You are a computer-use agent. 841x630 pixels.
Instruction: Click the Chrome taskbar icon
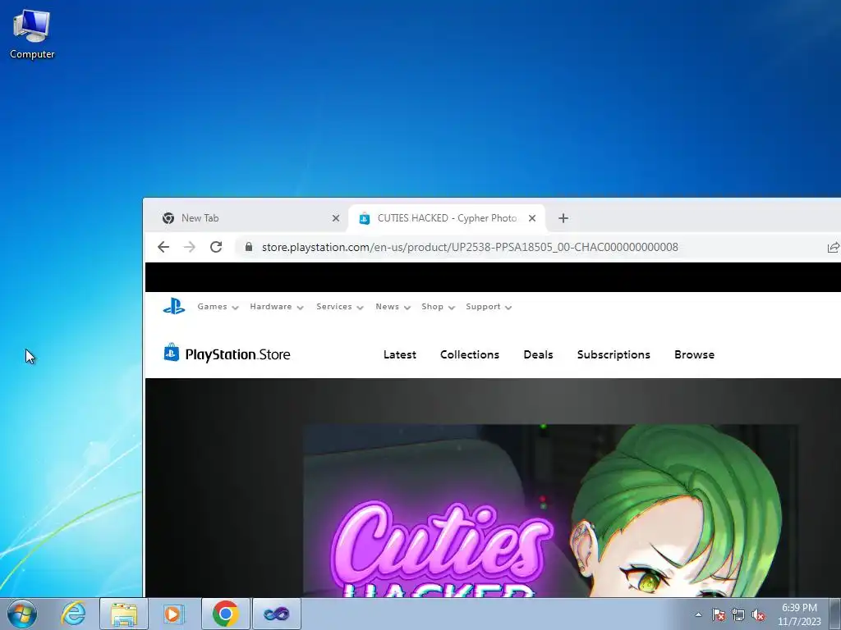pyautogui.click(x=226, y=614)
